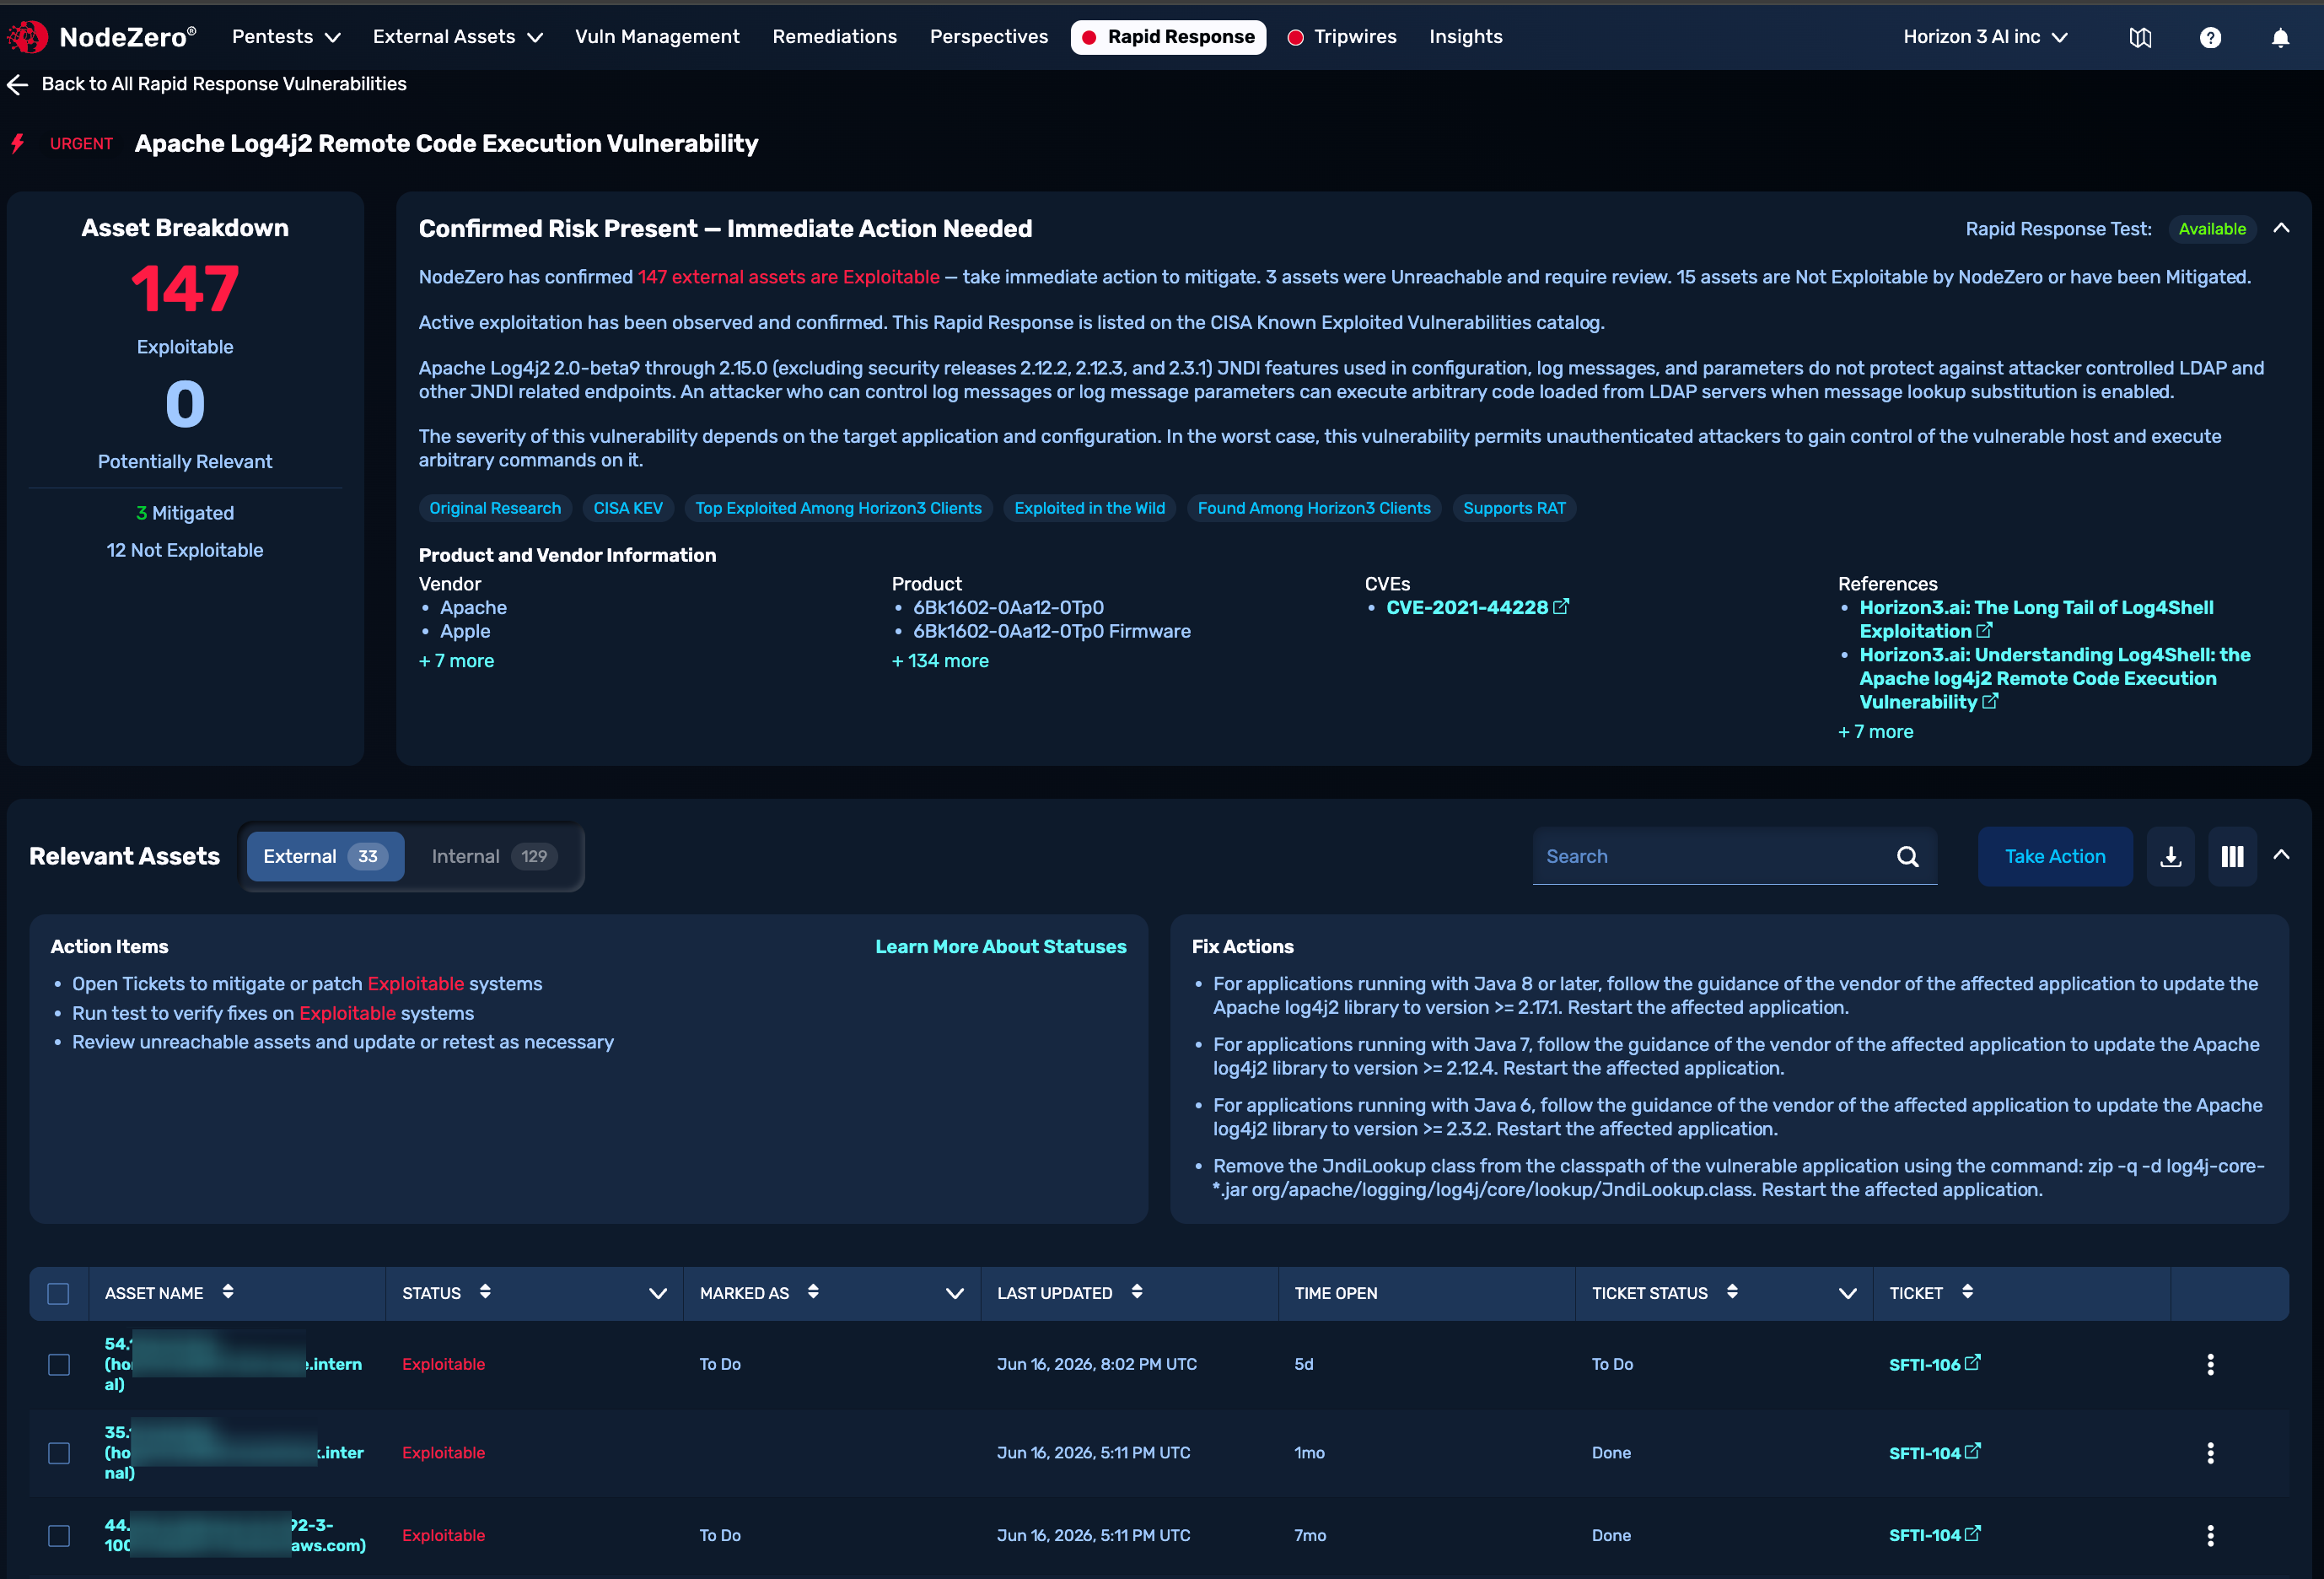This screenshot has height=1579, width=2324.
Task: Open the Tripwires tab
Action: pos(1342,37)
